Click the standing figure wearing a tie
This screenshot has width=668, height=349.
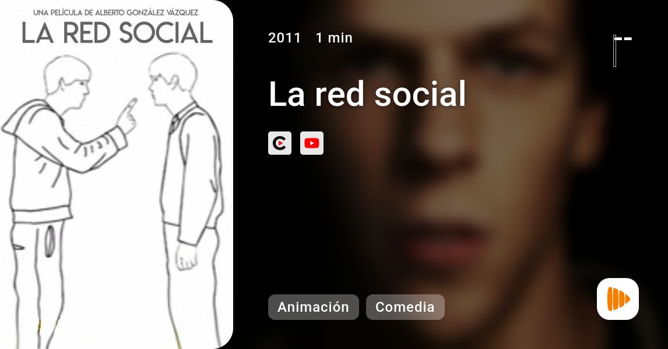click(188, 200)
